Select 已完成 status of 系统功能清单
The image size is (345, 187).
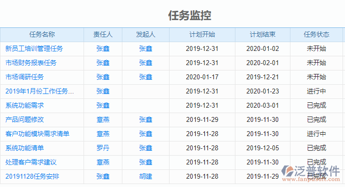(x=316, y=148)
